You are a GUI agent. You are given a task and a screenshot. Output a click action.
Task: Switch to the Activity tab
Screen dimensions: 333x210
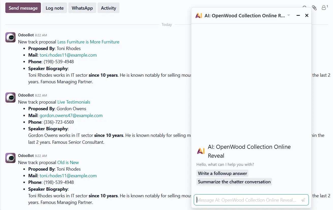coord(108,8)
